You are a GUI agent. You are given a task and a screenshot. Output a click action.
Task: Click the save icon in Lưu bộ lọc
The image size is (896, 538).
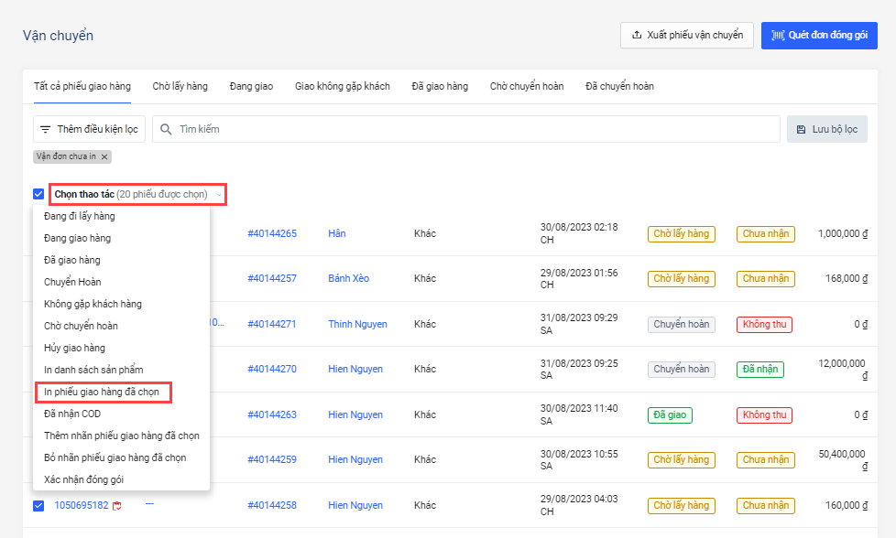pos(801,129)
